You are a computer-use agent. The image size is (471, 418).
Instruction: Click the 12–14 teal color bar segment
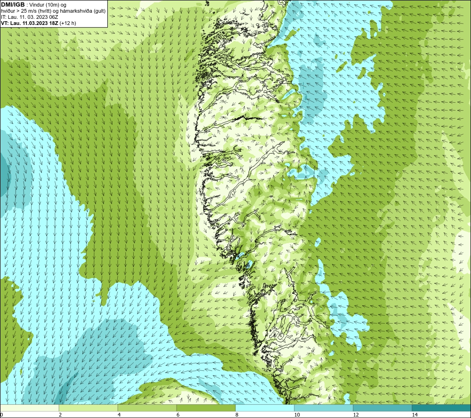(x=382, y=408)
